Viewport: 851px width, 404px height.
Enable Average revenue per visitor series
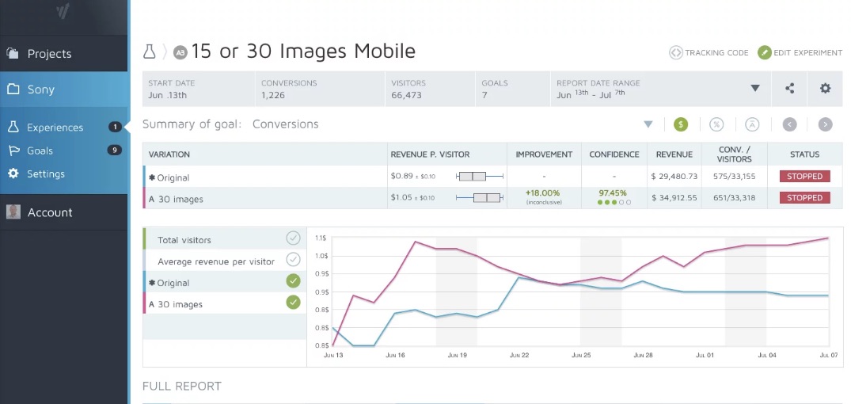293,260
